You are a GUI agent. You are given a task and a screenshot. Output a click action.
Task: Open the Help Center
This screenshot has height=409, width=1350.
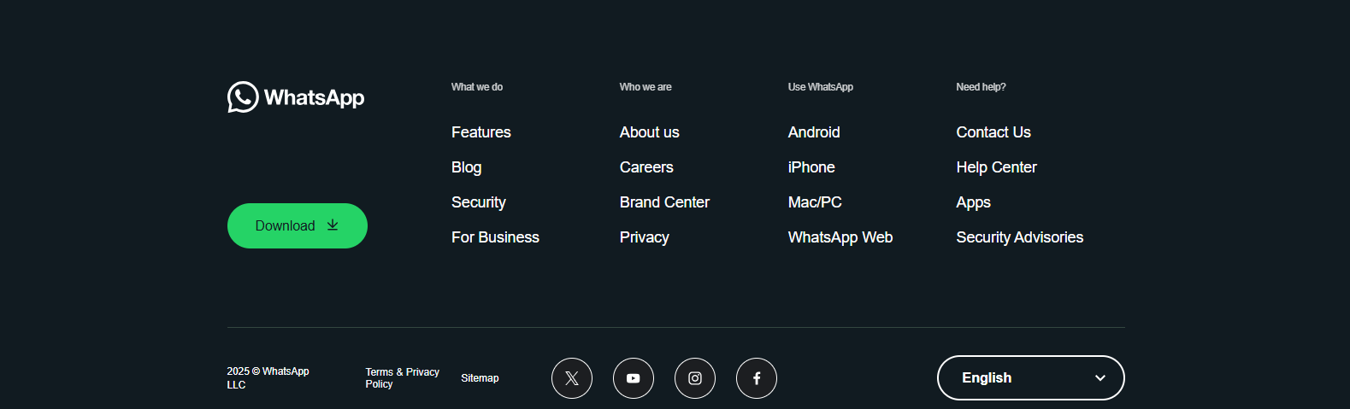pos(996,167)
